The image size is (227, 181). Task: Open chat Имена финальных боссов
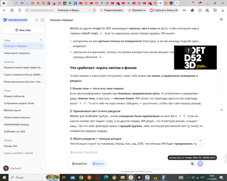coord(23,82)
